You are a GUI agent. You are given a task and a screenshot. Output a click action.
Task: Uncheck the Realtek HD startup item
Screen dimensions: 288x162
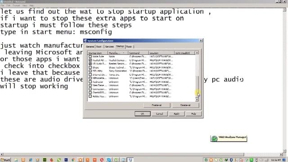point(90,60)
